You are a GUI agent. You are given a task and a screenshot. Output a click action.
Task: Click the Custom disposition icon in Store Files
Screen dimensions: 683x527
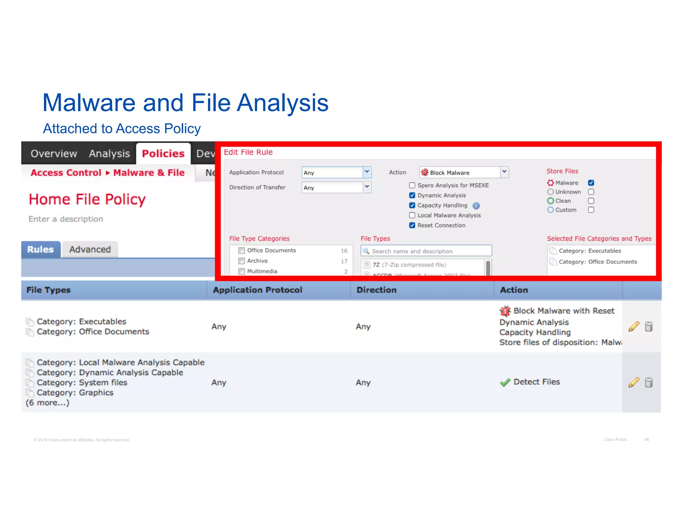[550, 210]
